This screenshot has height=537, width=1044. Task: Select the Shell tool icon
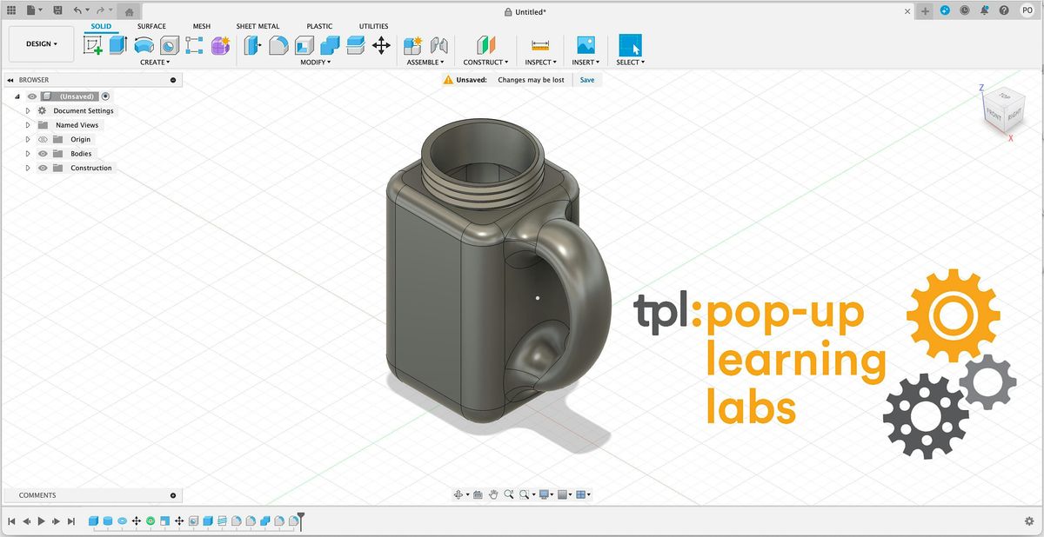304,45
